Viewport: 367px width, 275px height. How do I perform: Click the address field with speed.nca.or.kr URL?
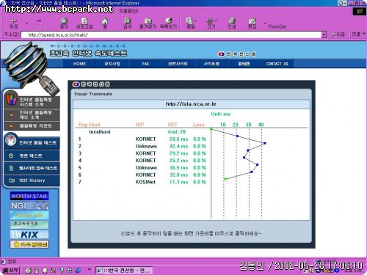point(171,34)
